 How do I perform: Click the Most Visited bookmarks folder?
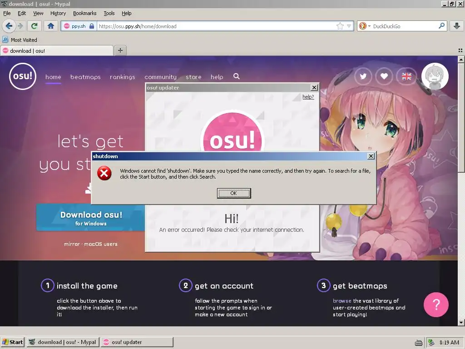tap(20, 40)
